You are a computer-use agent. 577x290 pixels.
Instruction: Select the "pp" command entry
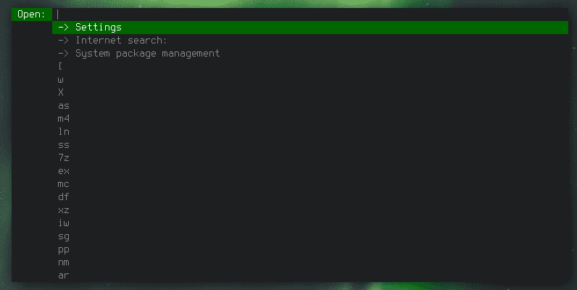point(310,249)
